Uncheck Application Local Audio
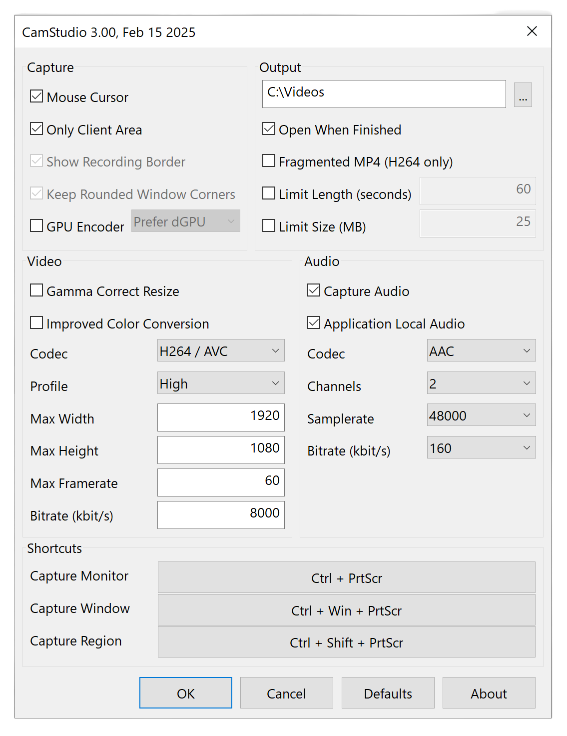The width and height of the screenshot is (567, 736). [x=314, y=323]
